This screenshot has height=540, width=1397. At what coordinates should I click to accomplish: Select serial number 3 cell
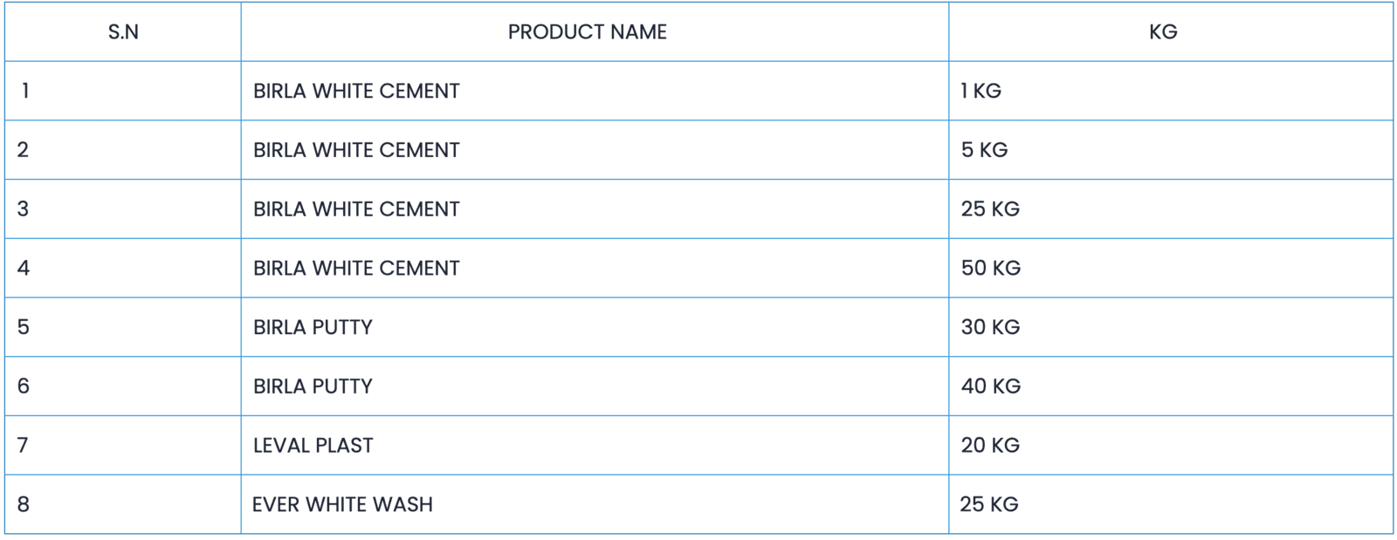click(24, 209)
